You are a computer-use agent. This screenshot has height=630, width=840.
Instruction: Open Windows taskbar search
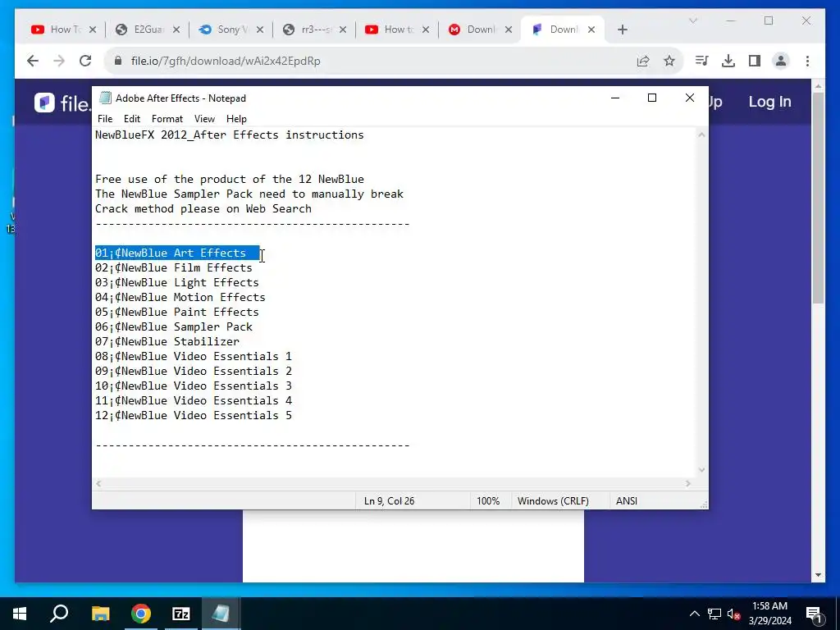pos(59,614)
